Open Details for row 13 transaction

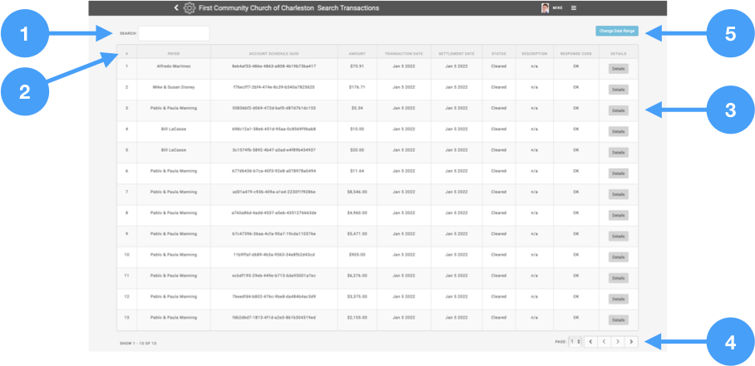coord(618,320)
